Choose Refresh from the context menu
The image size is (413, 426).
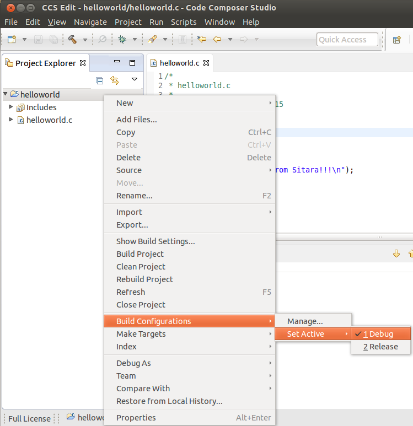pos(190,292)
